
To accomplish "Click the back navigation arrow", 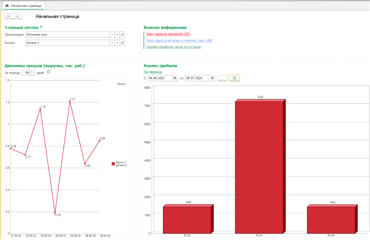I will pyautogui.click(x=9, y=16).
